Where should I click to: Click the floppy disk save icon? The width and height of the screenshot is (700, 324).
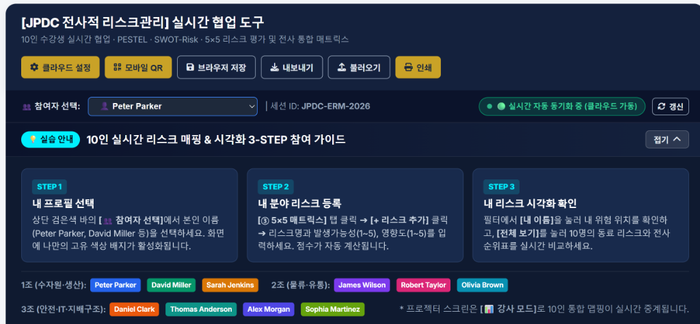tap(190, 68)
